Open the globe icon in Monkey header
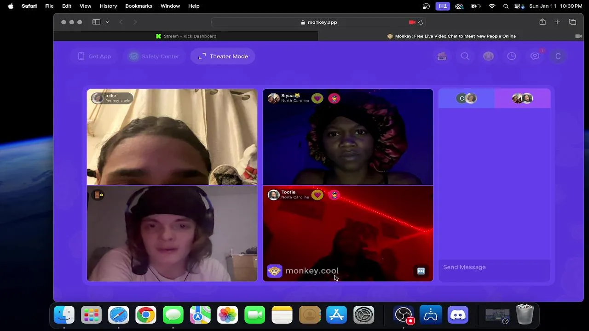 click(x=488, y=56)
